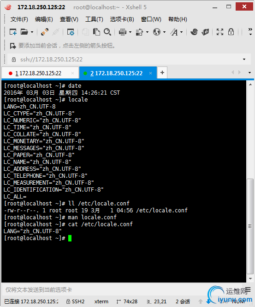255x307 pixels.
Task: Open the 文件(F) menu
Action: (x=19, y=19)
